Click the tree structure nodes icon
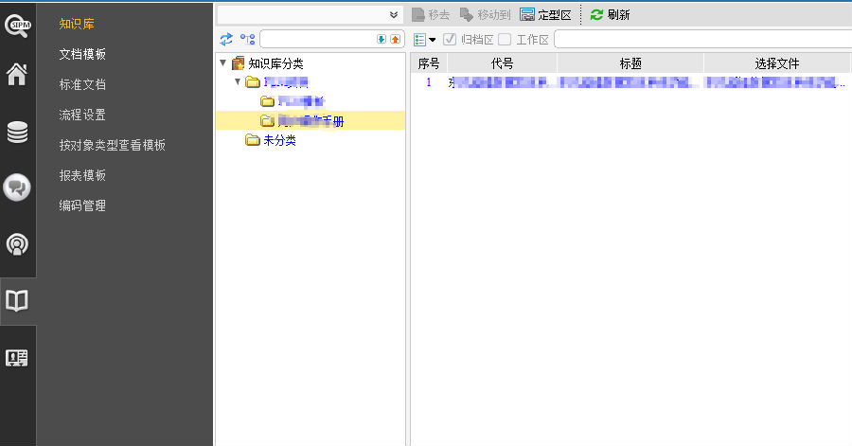Viewport: 852px width, 446px height. (x=247, y=39)
